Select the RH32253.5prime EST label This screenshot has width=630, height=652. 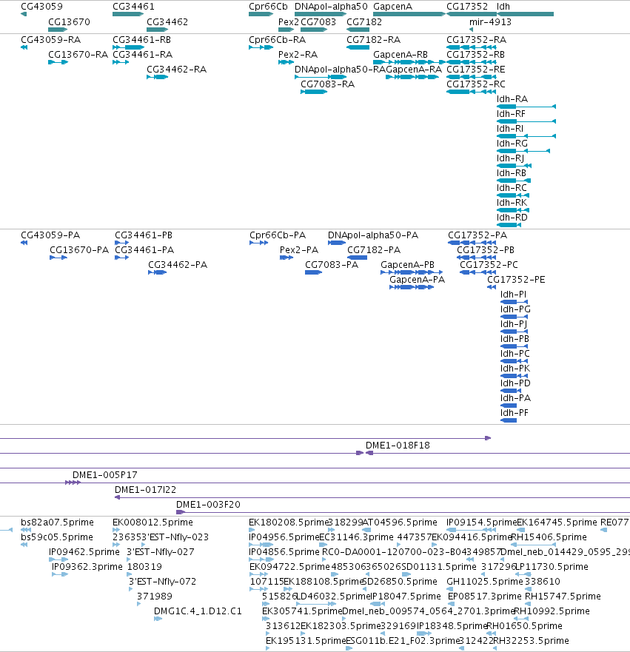531,641
